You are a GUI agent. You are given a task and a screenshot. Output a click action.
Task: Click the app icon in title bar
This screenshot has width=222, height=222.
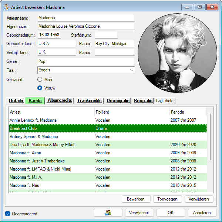[6, 7]
